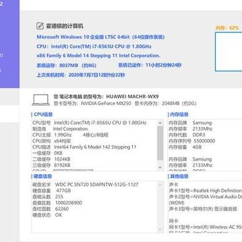Image resolution: width=242 pixels, height=242 pixels.
Task: Click the 内存: 62% usage label
Action: pos(227,28)
